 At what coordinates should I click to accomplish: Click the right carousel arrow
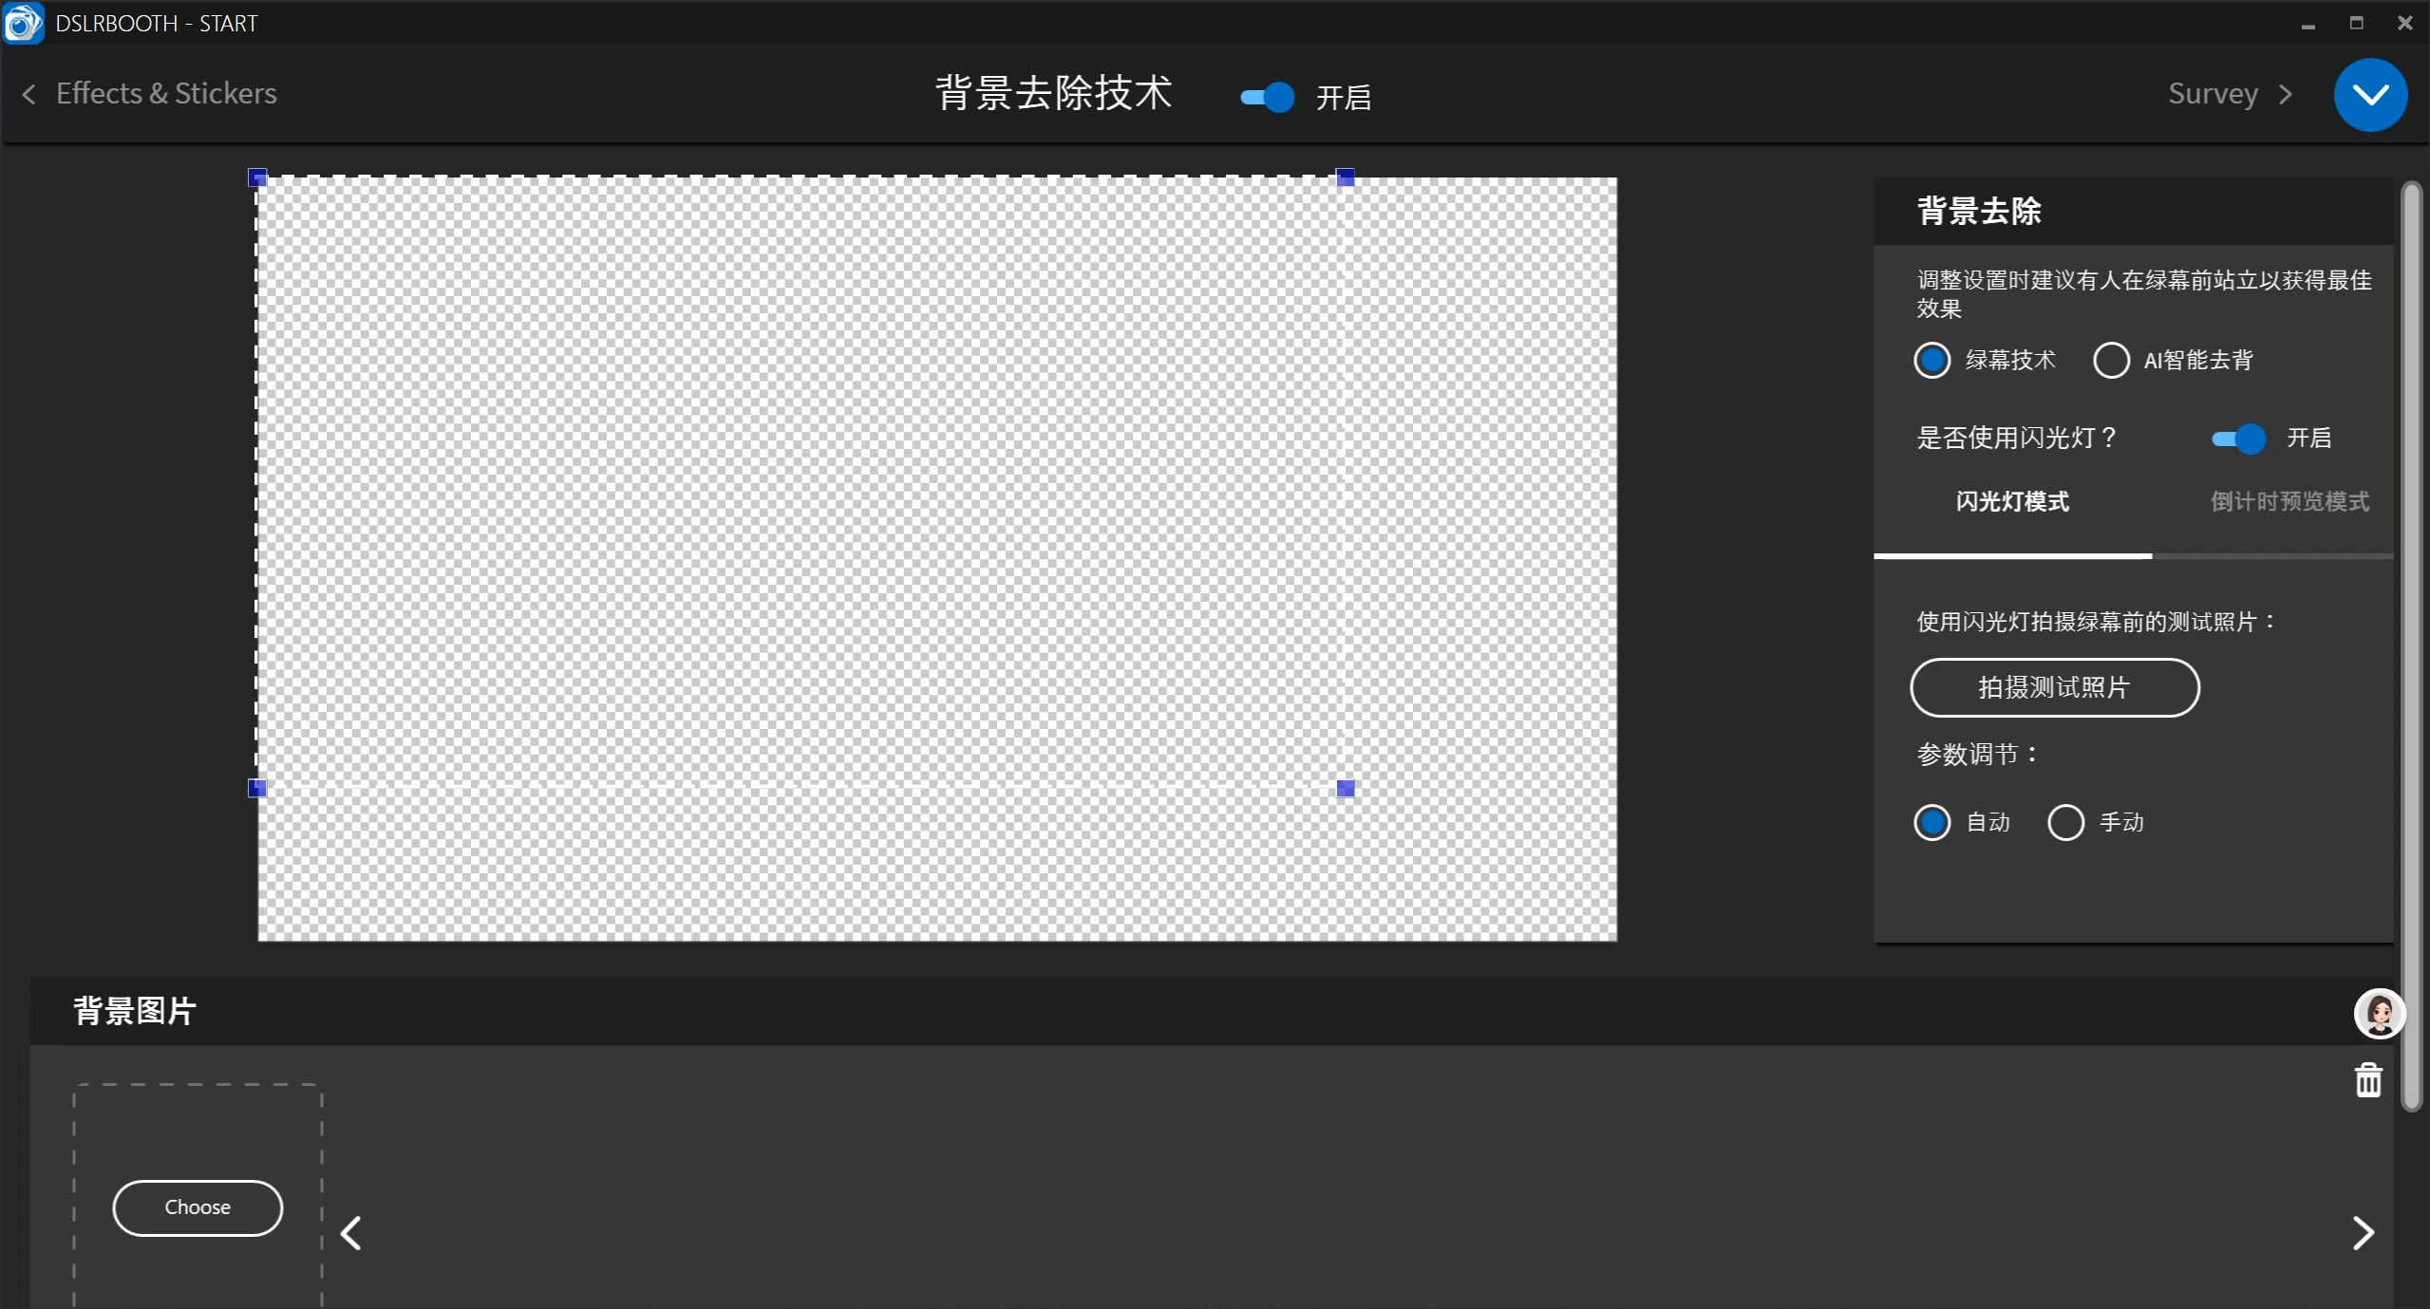tap(2363, 1230)
